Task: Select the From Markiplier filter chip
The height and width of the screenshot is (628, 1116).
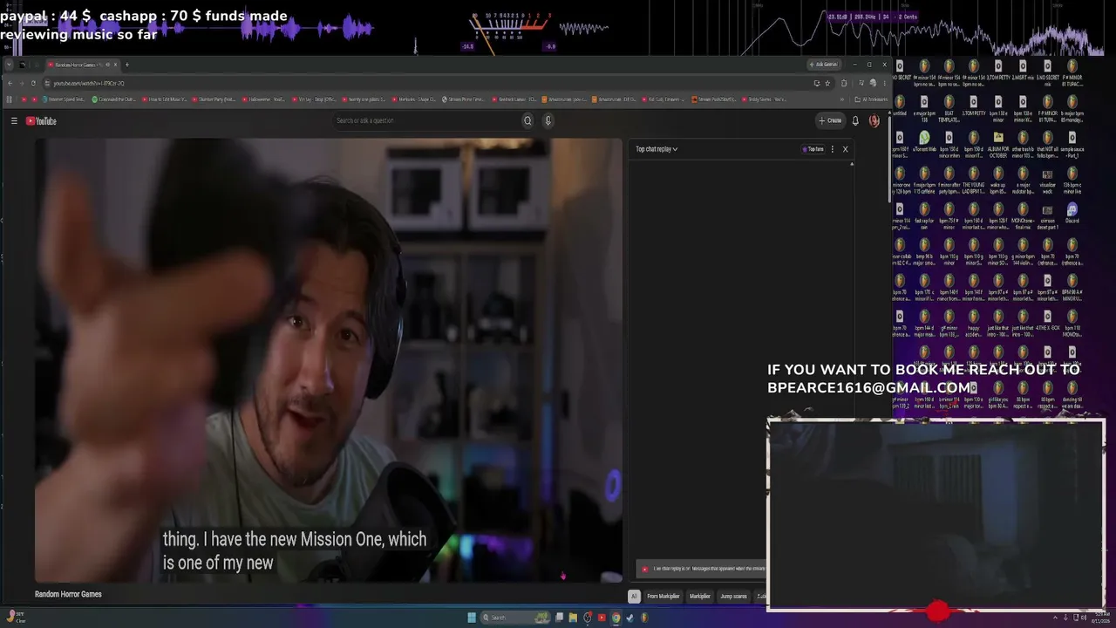Action: click(663, 597)
